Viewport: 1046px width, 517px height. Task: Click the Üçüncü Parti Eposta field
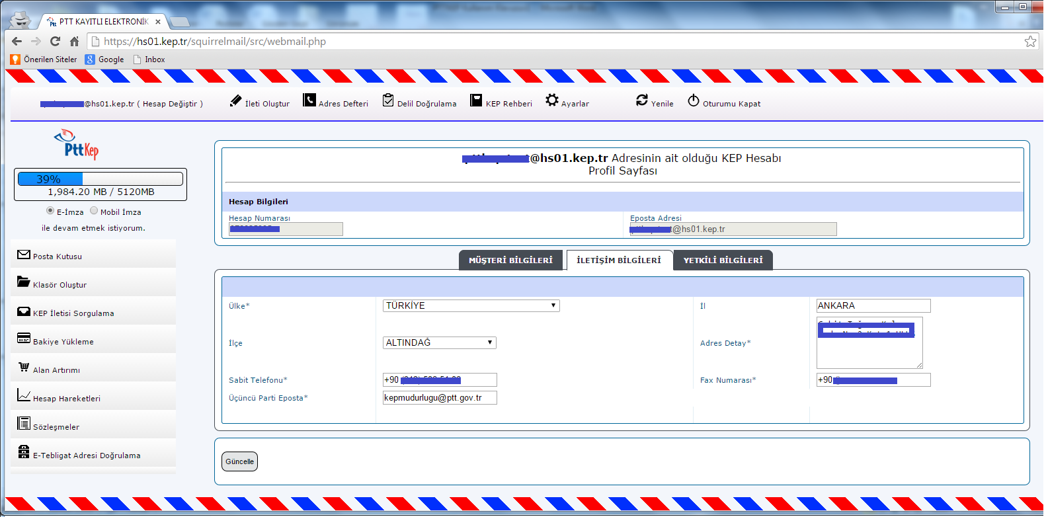[x=440, y=397]
